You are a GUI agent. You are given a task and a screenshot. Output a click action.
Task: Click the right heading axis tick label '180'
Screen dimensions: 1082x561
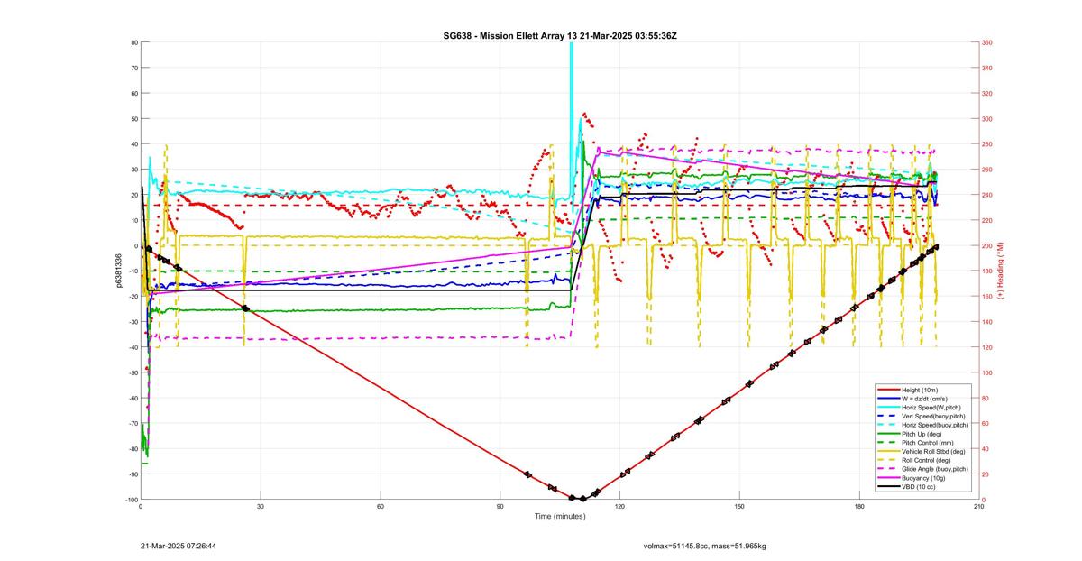click(987, 271)
